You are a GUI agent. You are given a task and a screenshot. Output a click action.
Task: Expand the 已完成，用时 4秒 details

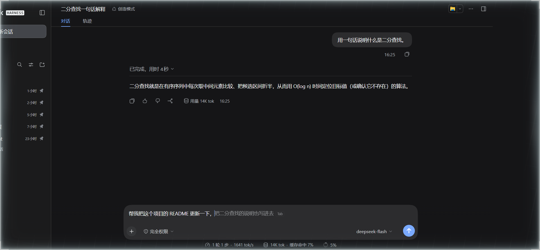[152, 69]
